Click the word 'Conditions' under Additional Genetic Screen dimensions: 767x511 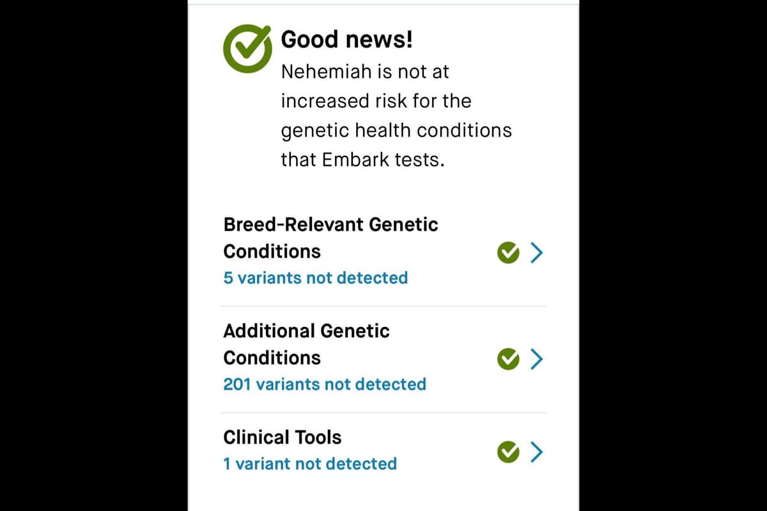pyautogui.click(x=272, y=358)
